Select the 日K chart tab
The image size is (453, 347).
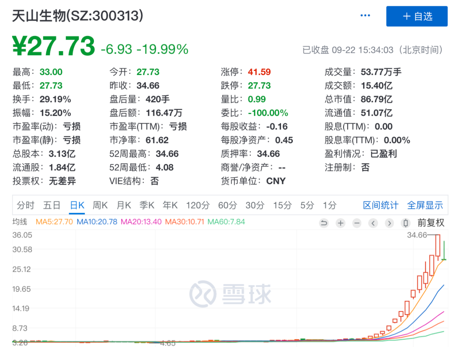click(77, 206)
